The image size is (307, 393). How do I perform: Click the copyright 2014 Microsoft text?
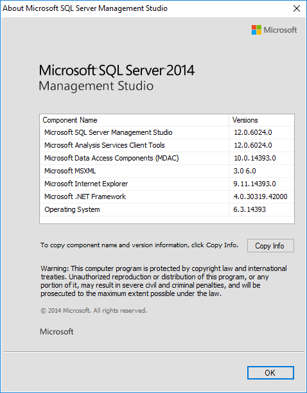tap(94, 311)
